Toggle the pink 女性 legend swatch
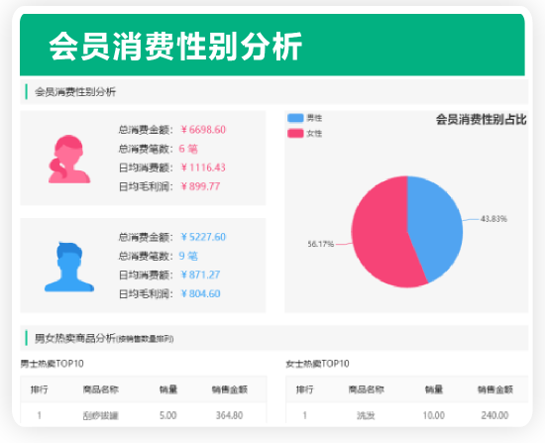Viewport: 545px width, 443px height. point(295,133)
